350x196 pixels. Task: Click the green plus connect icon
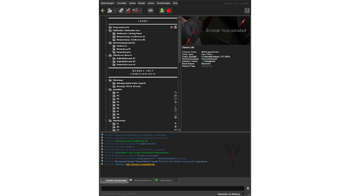click(x=103, y=10)
